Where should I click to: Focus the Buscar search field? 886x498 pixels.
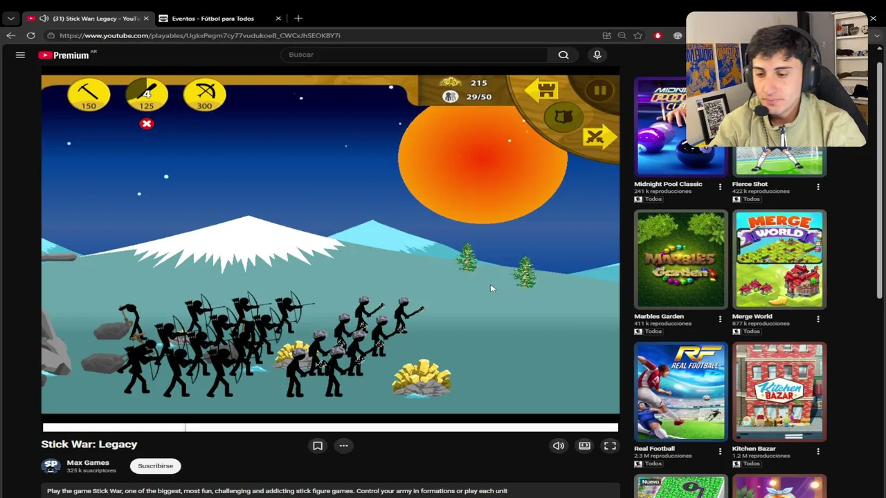414,55
